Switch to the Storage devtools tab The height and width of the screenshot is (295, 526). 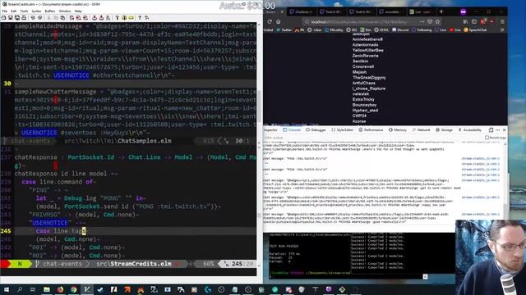pyautogui.click(x=444, y=129)
